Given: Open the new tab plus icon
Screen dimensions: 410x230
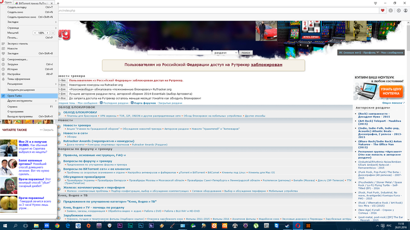Looking at the screenshot, I should point(58,3).
